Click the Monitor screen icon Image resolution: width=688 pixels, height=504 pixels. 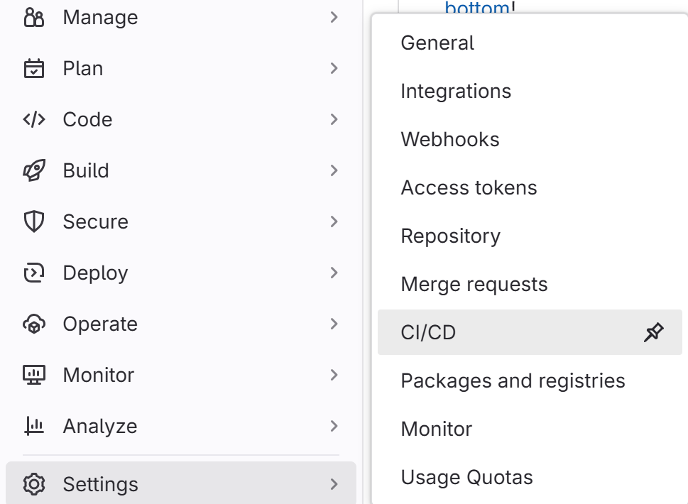(x=34, y=375)
